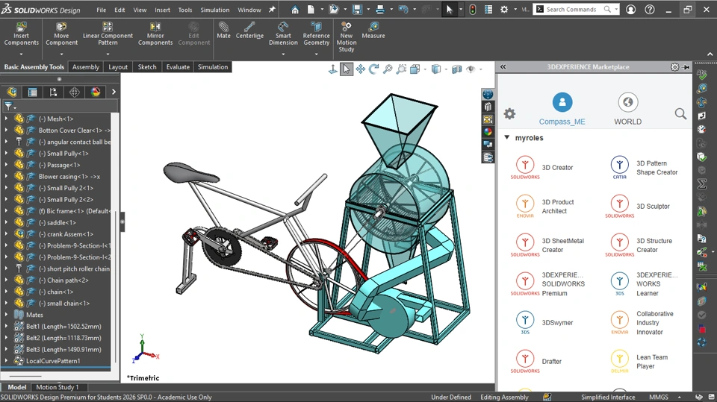The height and width of the screenshot is (402, 717).
Task: Click the Zoom to area magnifier icon
Action: (402, 69)
